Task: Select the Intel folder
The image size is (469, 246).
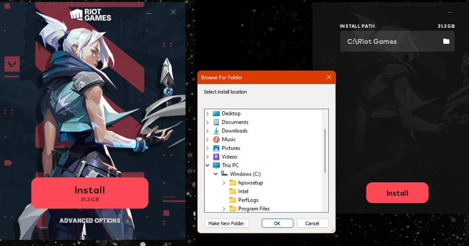Action: click(x=243, y=192)
